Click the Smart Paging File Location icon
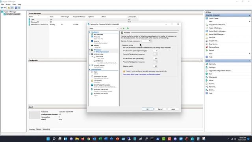 [92, 85]
